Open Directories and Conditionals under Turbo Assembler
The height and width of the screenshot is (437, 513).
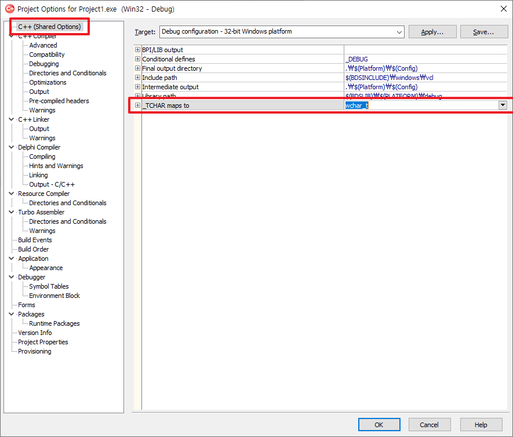[68, 221]
